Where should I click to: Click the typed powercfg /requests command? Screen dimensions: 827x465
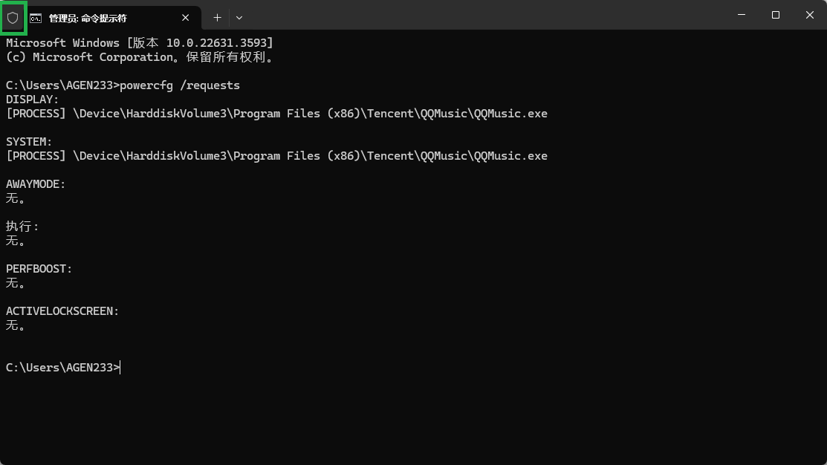180,85
